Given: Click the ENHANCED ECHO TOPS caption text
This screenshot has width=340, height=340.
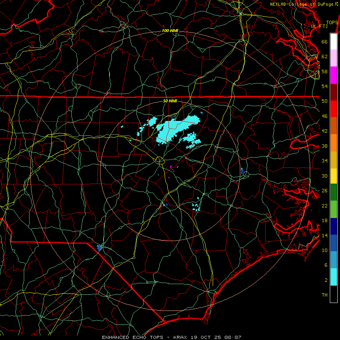Looking at the screenshot, I should (x=133, y=337).
